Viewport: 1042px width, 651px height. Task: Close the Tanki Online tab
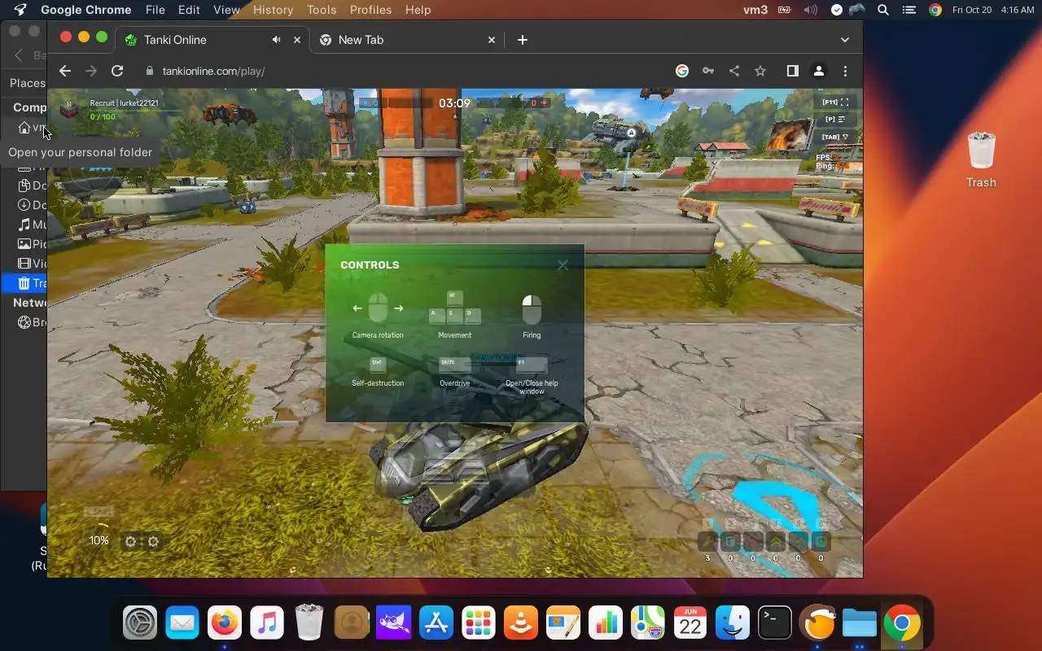tap(297, 40)
